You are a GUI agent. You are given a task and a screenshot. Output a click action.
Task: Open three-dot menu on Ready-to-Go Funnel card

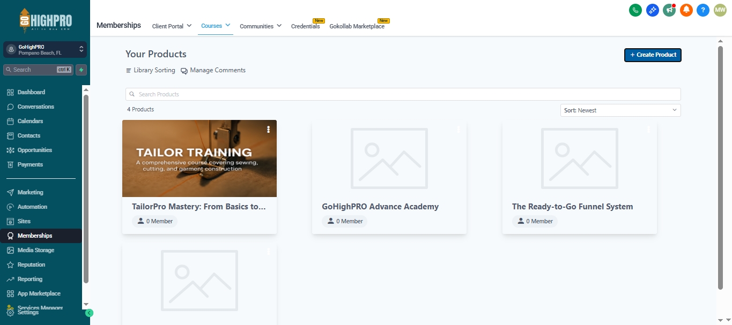(648, 129)
